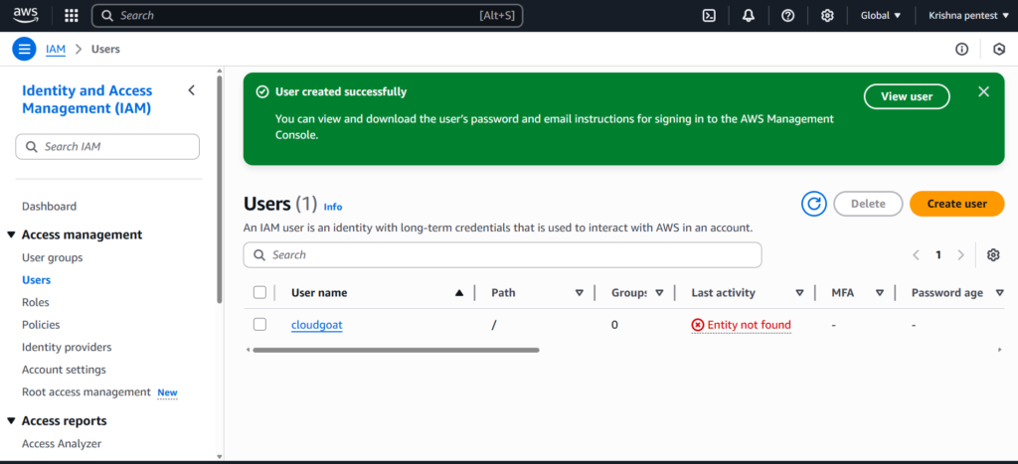Open the top bar settings gear
1018x464 pixels.
pos(827,16)
